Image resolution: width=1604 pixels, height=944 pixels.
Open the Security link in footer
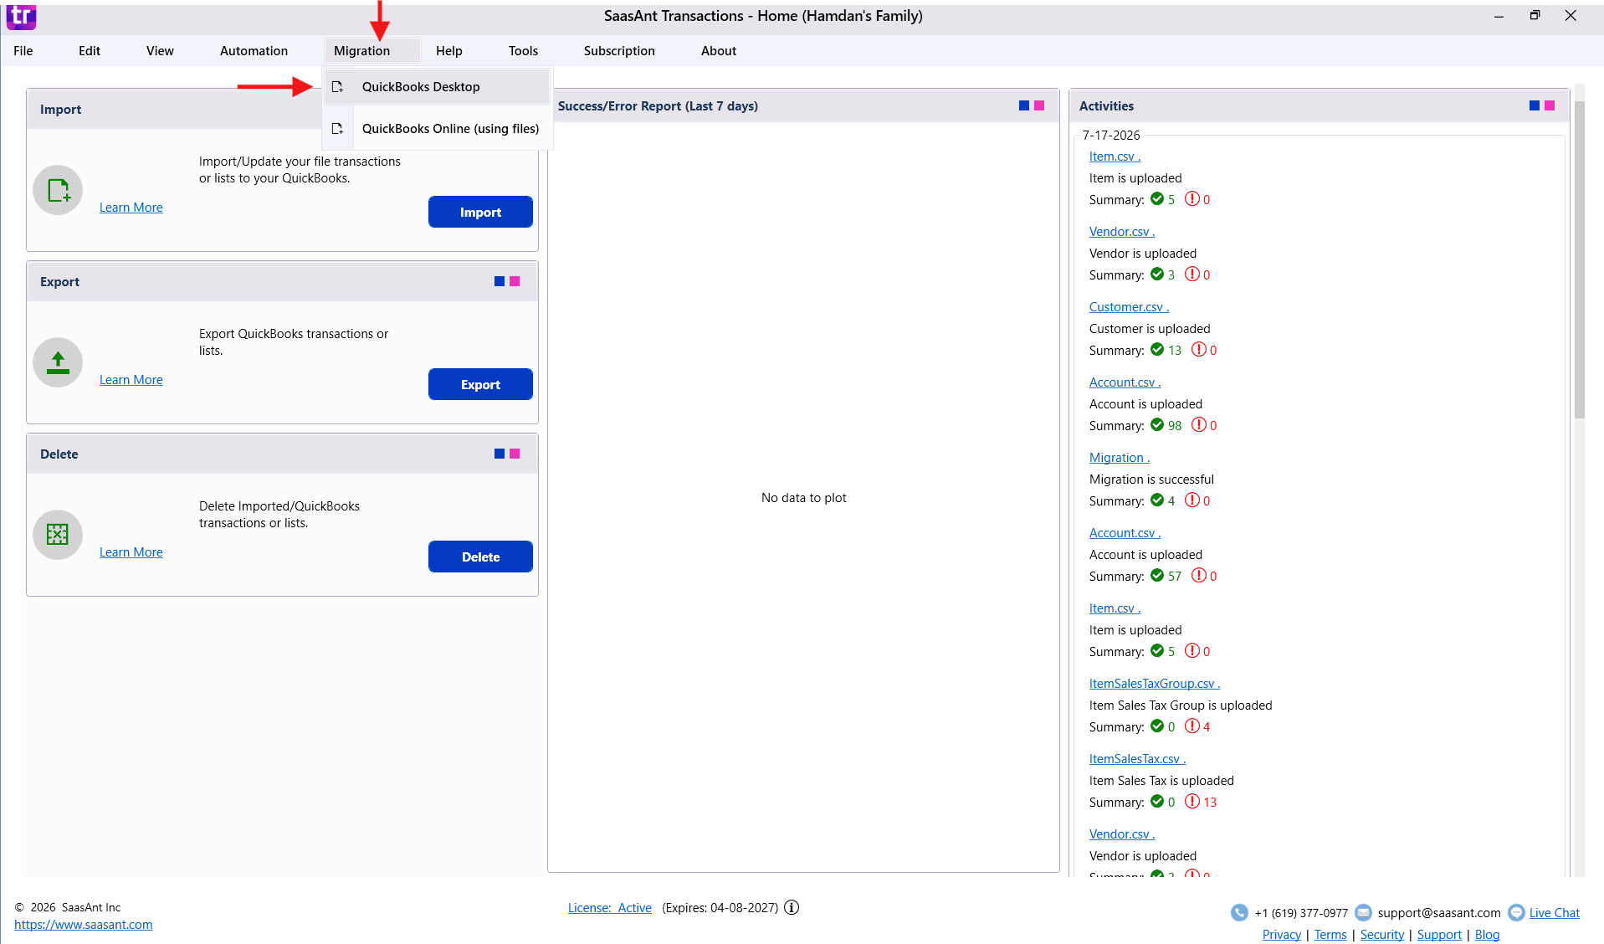tap(1382, 935)
